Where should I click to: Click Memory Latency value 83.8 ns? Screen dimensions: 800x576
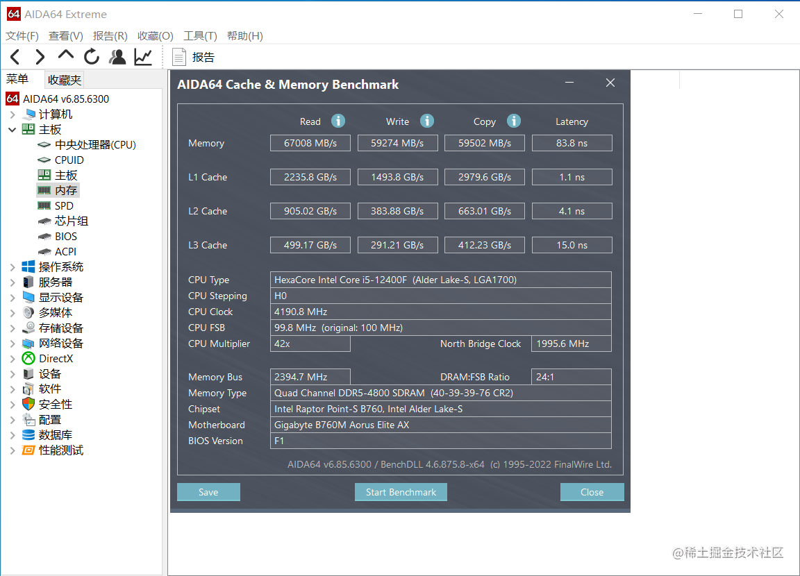572,143
